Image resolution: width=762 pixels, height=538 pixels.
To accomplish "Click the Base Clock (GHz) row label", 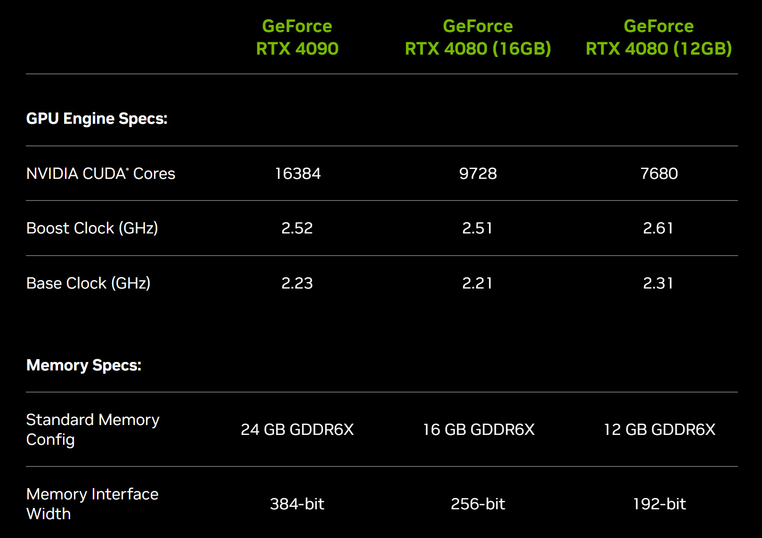I will (x=89, y=283).
